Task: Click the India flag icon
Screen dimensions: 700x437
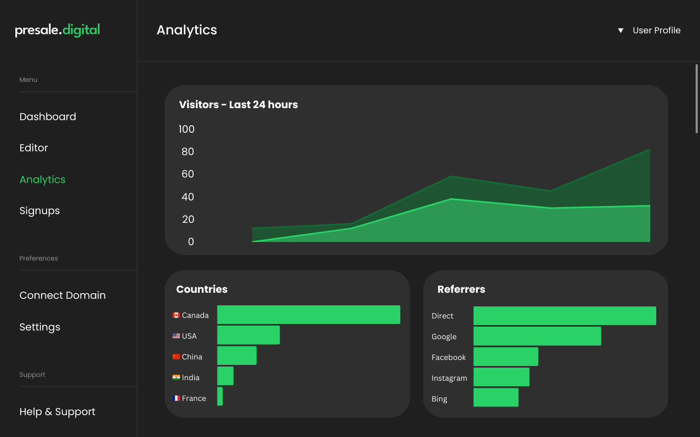Action: (176, 377)
